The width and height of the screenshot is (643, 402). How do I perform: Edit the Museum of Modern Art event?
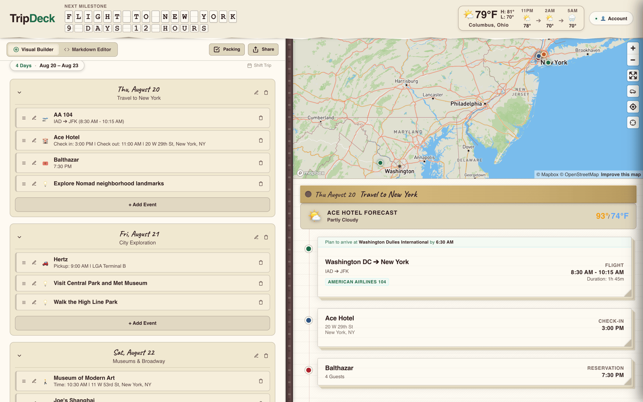[x=34, y=381]
